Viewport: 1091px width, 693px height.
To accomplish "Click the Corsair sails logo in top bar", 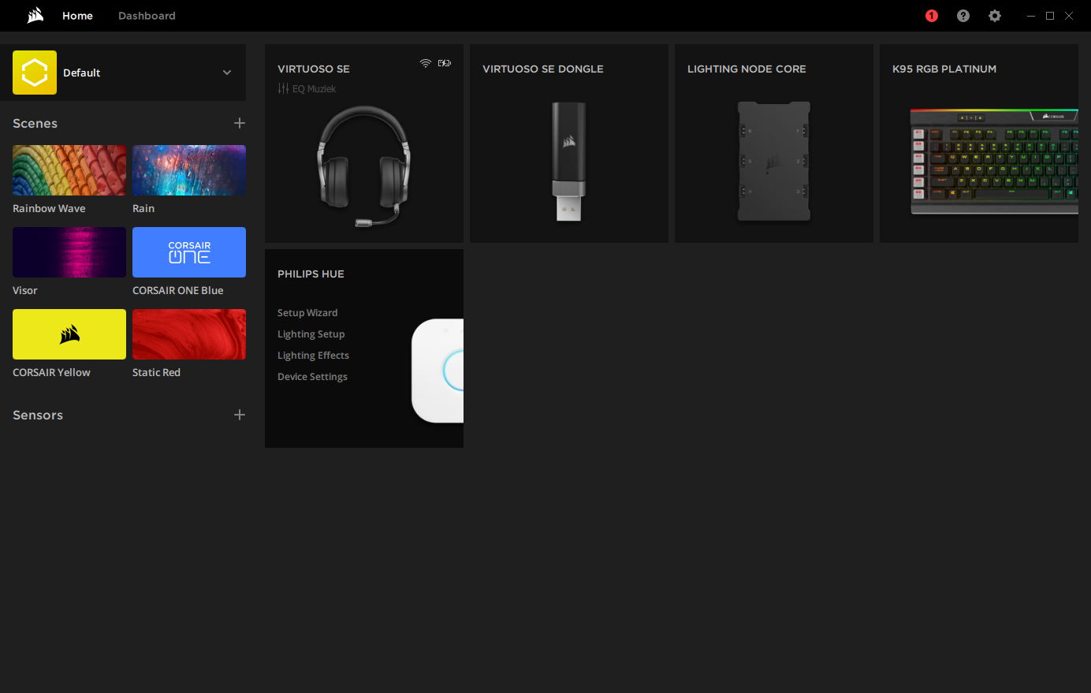I will (35, 16).
